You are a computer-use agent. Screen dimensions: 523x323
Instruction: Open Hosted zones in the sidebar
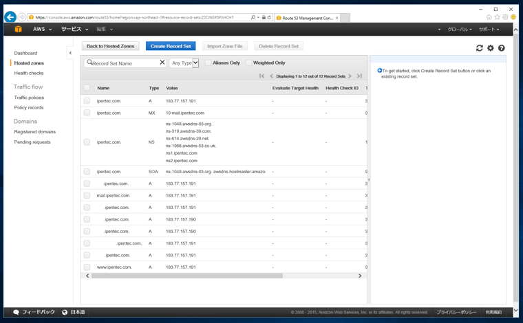point(29,63)
